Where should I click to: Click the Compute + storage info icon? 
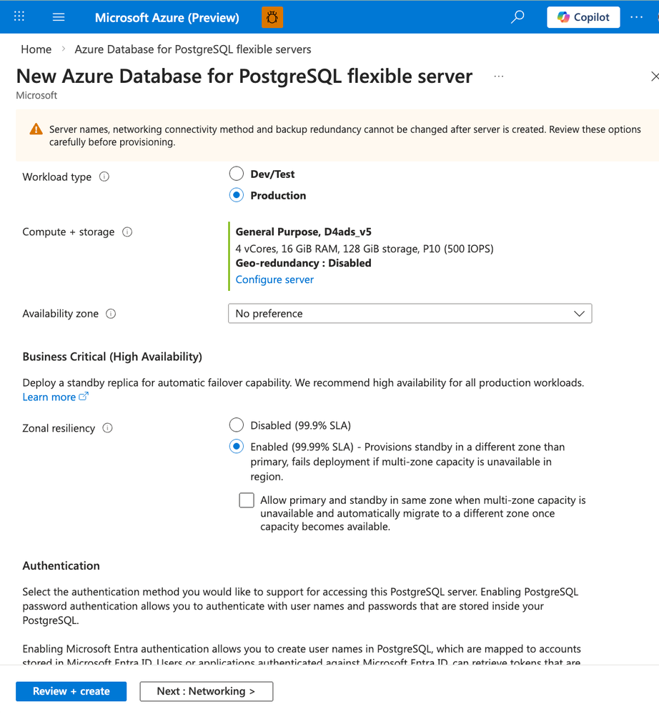[x=127, y=232]
